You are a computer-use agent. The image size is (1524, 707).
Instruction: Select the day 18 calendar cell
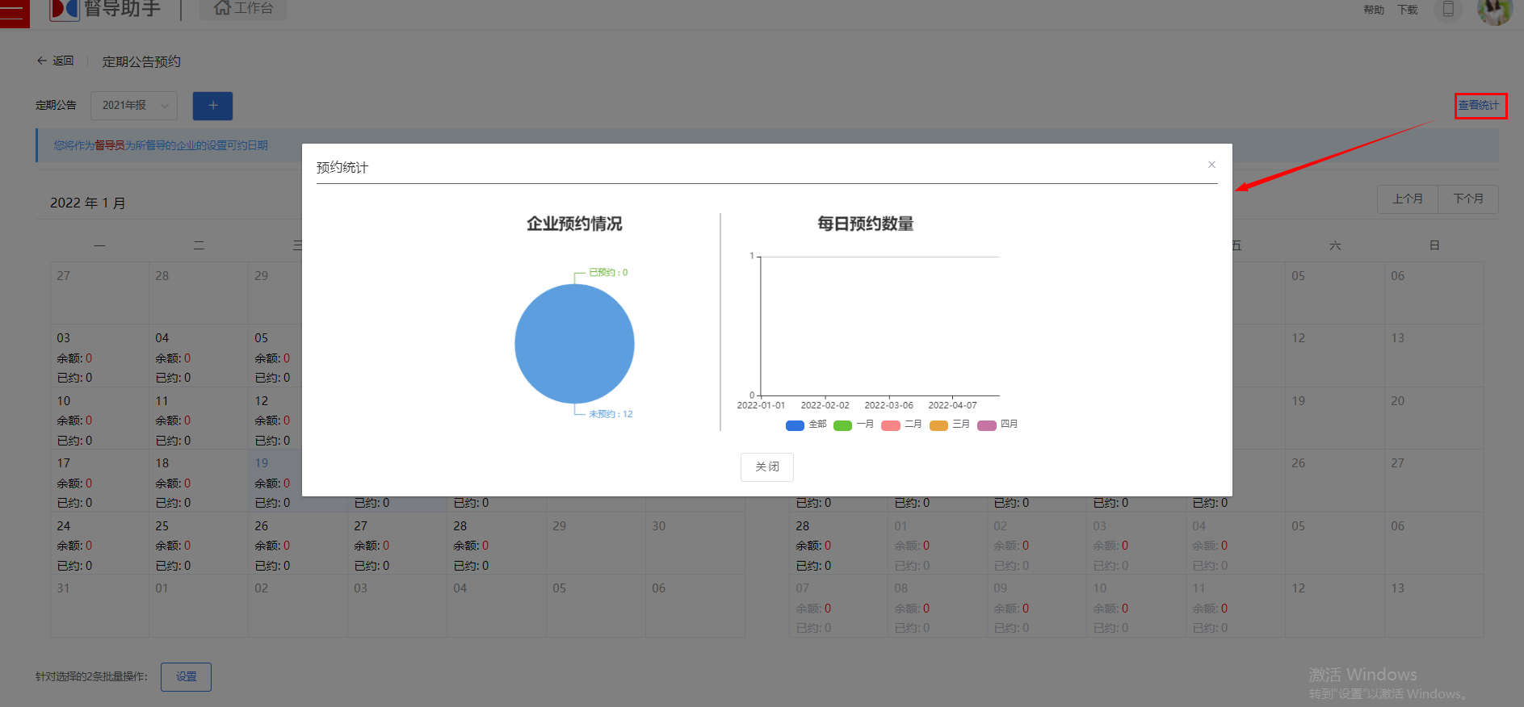click(x=199, y=481)
